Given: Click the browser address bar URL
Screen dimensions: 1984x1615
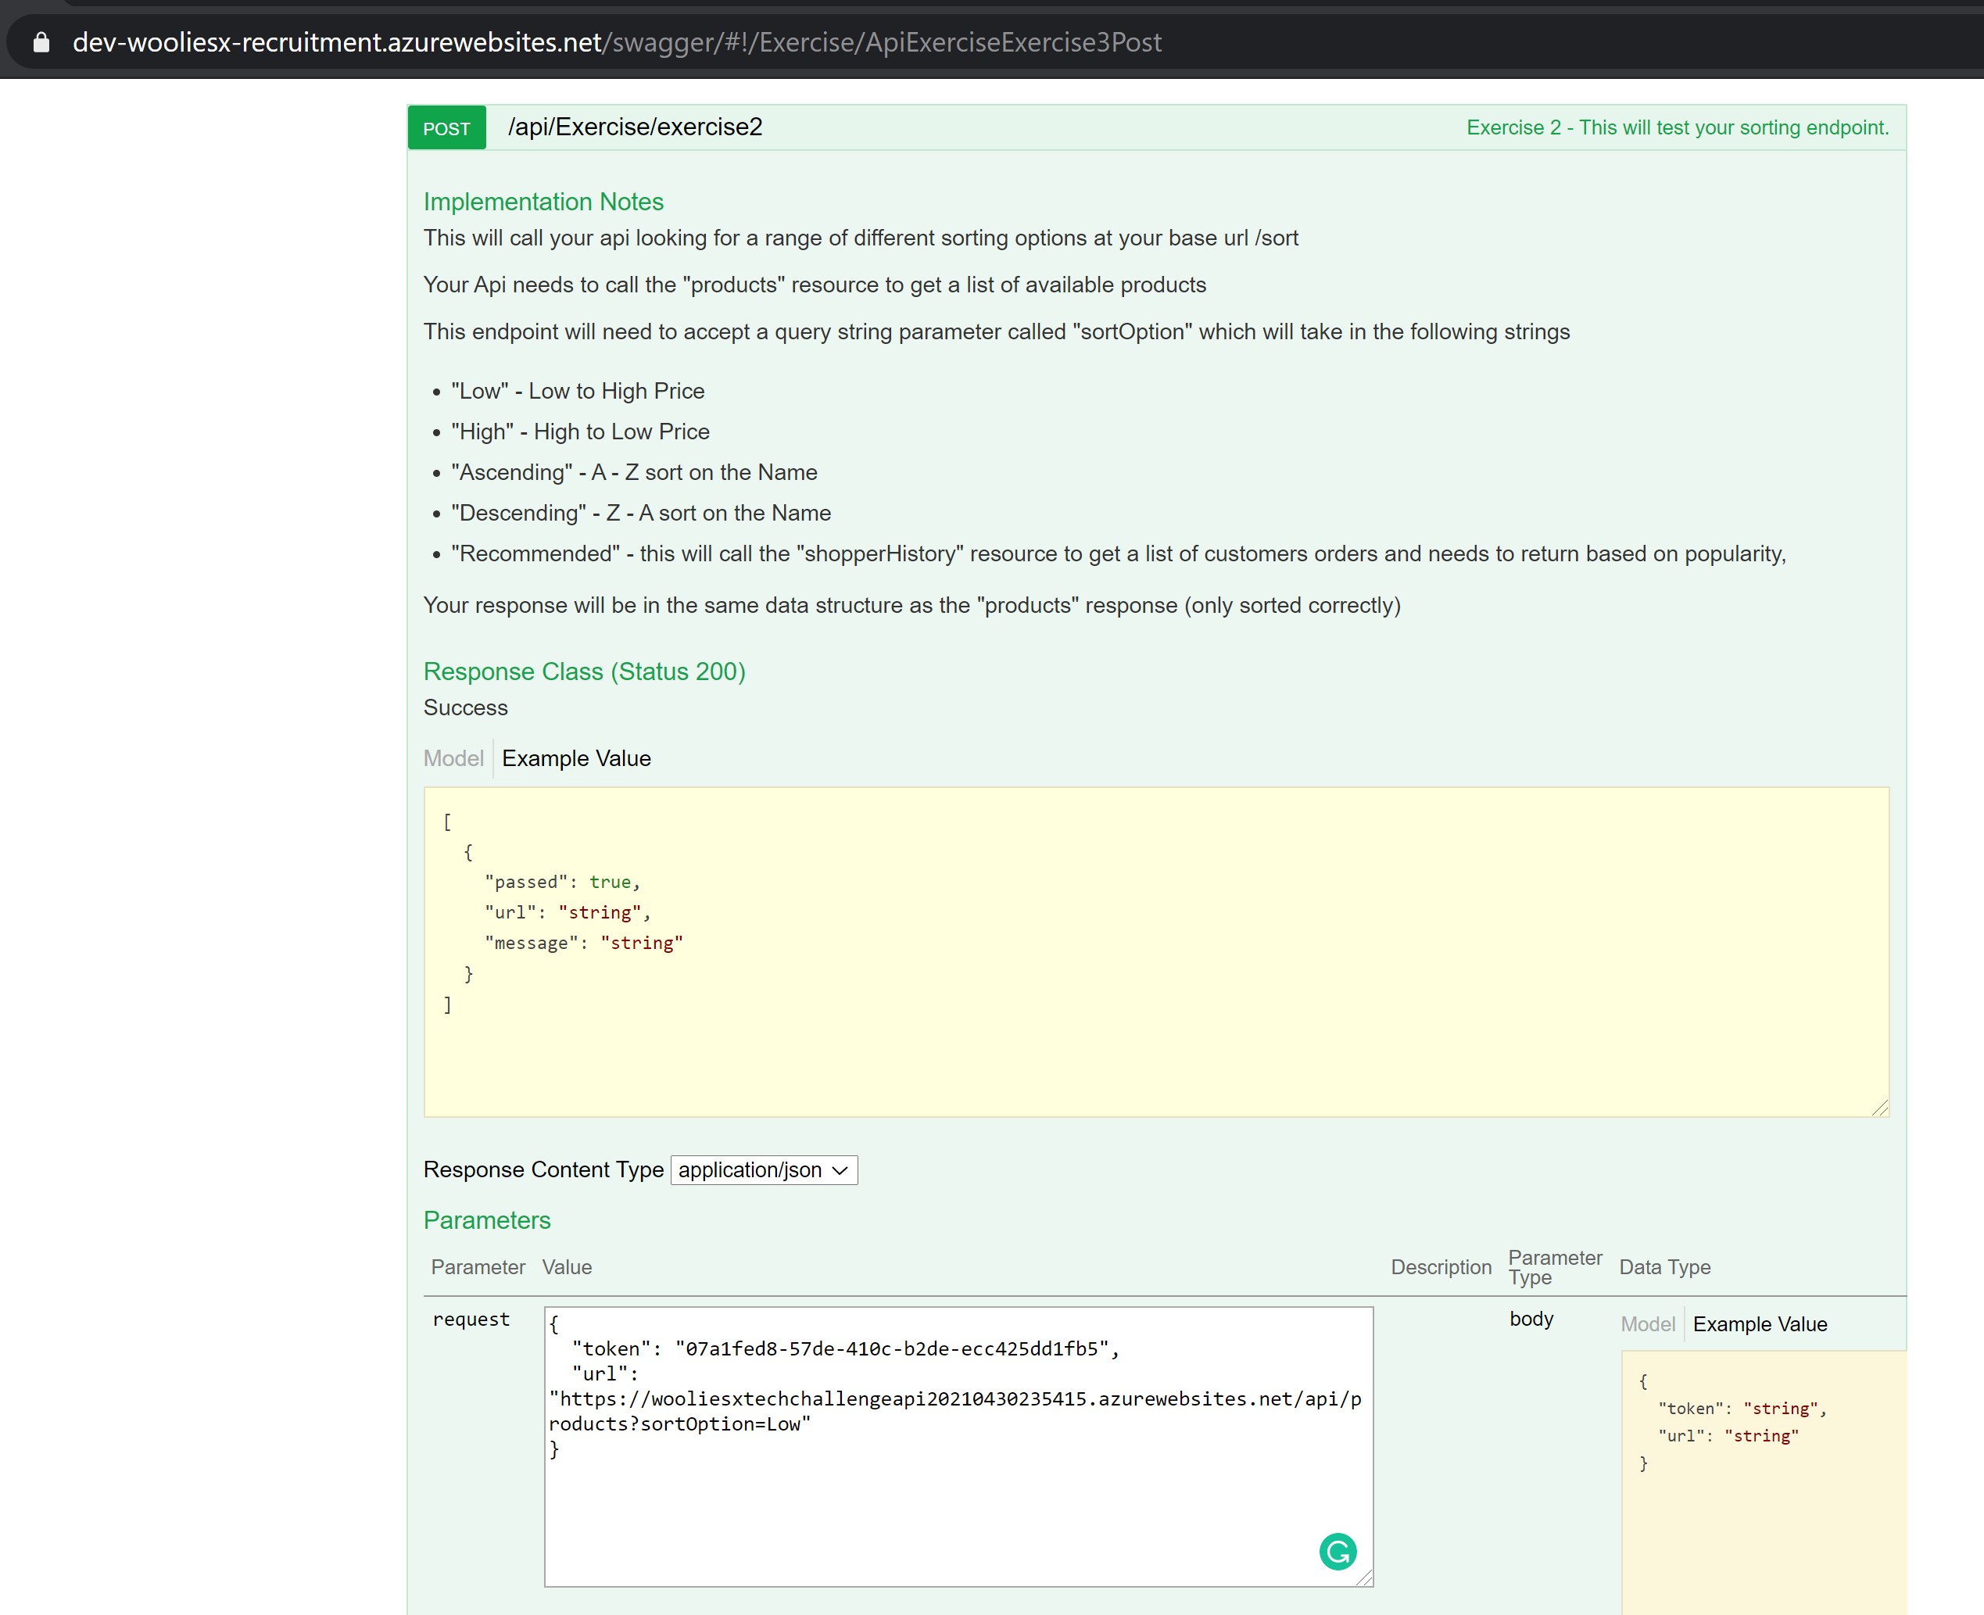Looking at the screenshot, I should tap(616, 43).
